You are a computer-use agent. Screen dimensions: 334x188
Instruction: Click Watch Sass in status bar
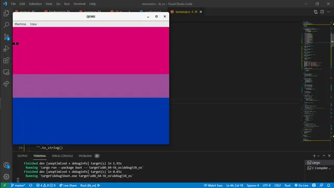click(x=213, y=185)
